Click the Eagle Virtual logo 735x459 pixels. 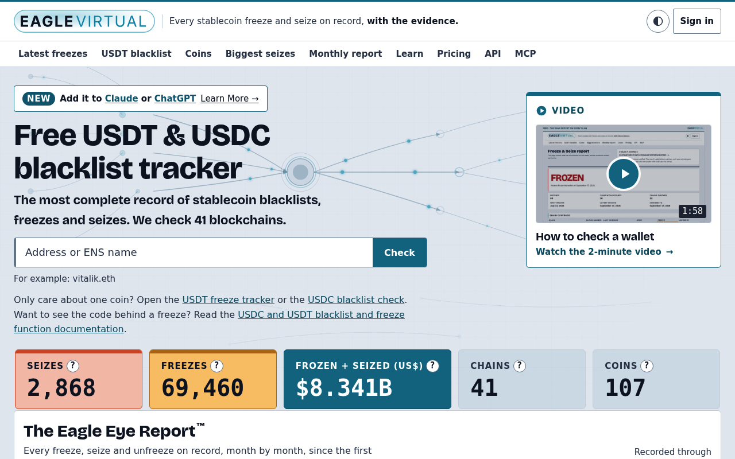coord(84,21)
